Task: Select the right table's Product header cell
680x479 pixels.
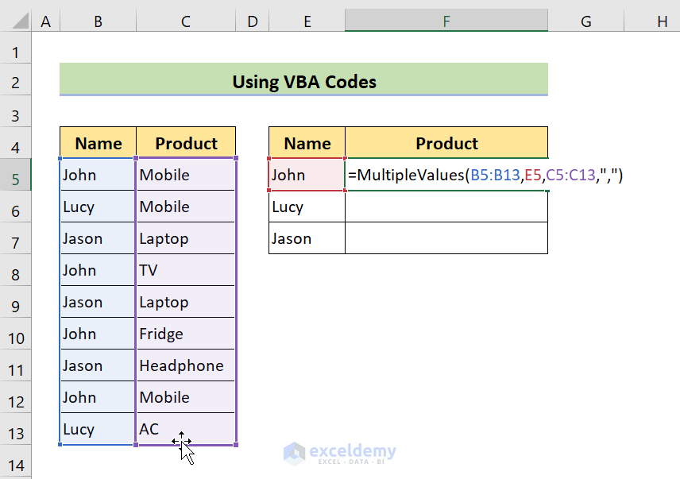Action: point(446,144)
